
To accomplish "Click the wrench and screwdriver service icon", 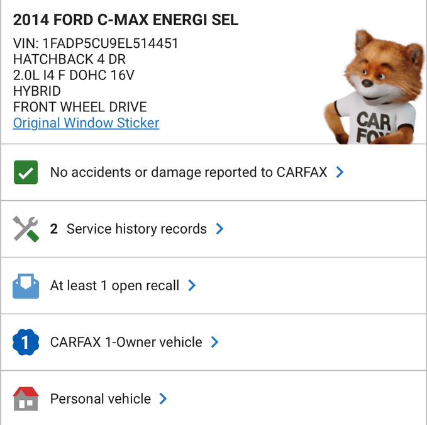I will coord(26,229).
